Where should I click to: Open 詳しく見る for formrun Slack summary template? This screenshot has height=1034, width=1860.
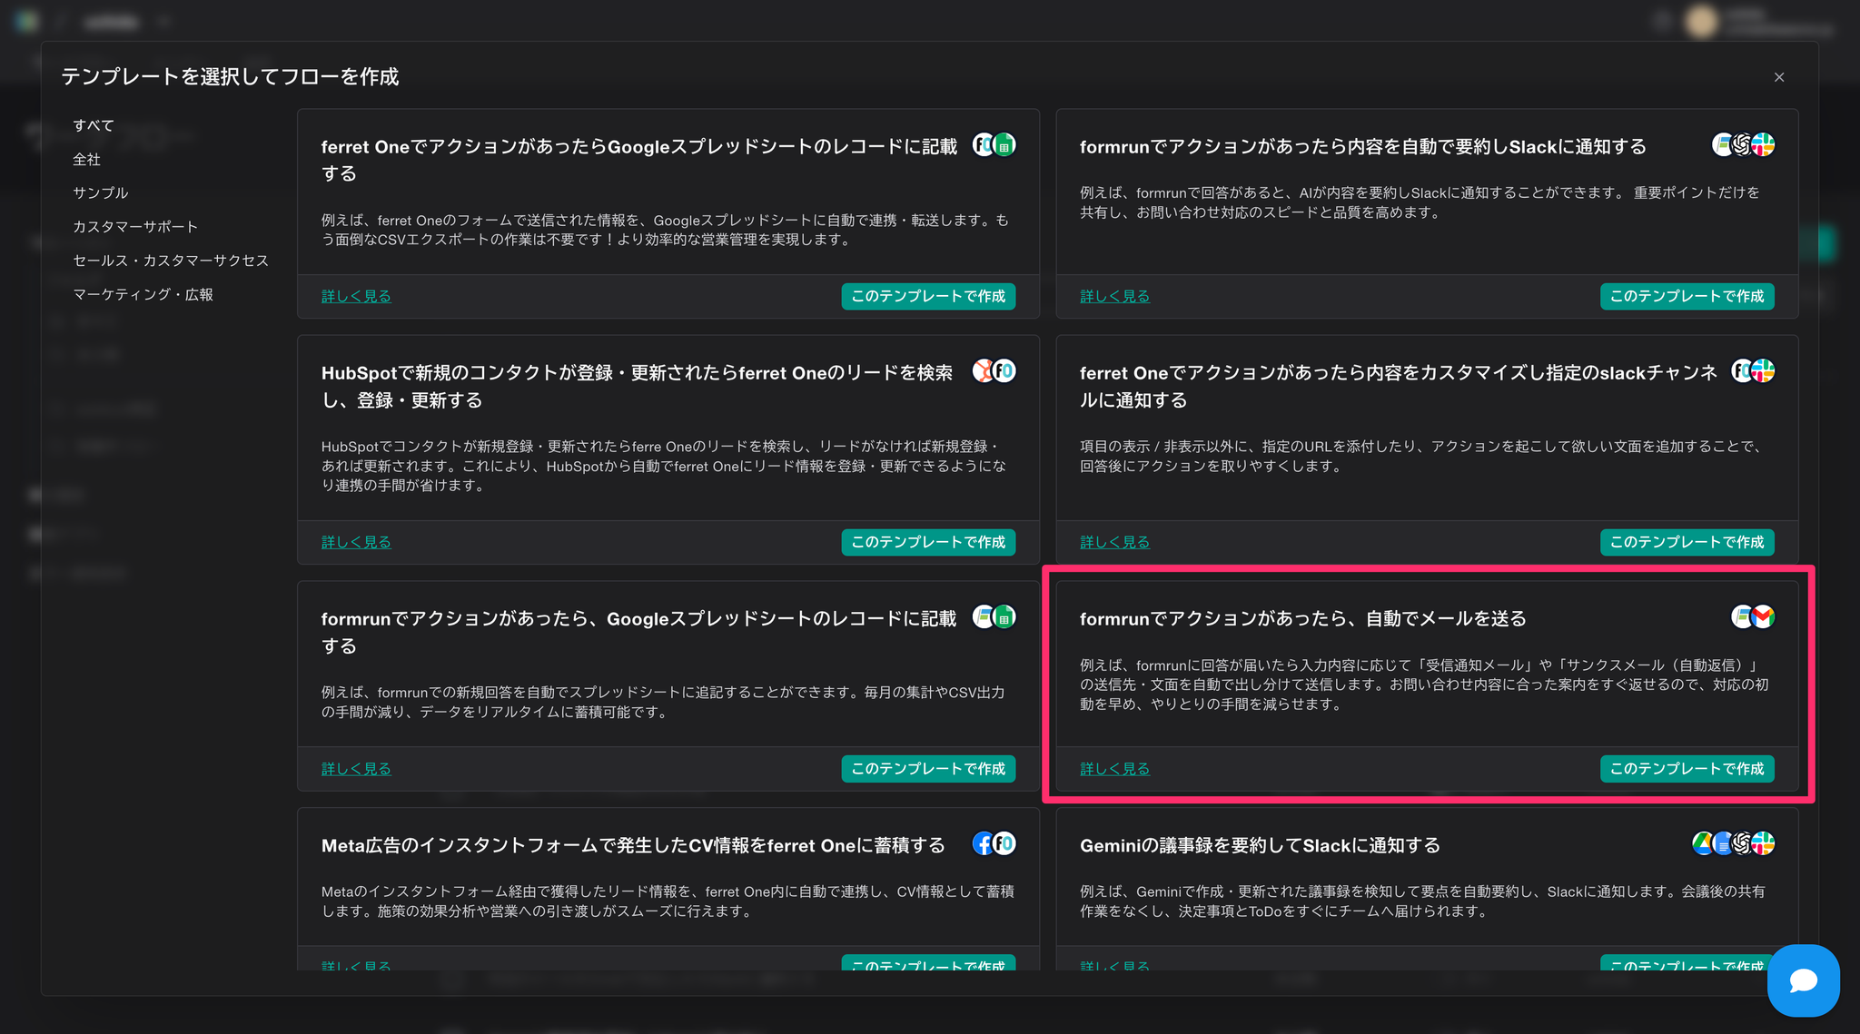[1114, 296]
